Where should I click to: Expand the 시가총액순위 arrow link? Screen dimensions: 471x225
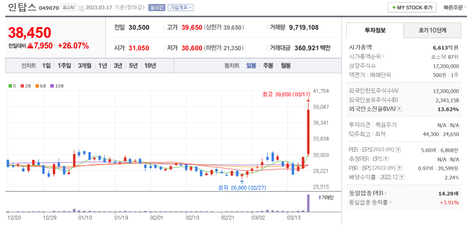pos(384,57)
